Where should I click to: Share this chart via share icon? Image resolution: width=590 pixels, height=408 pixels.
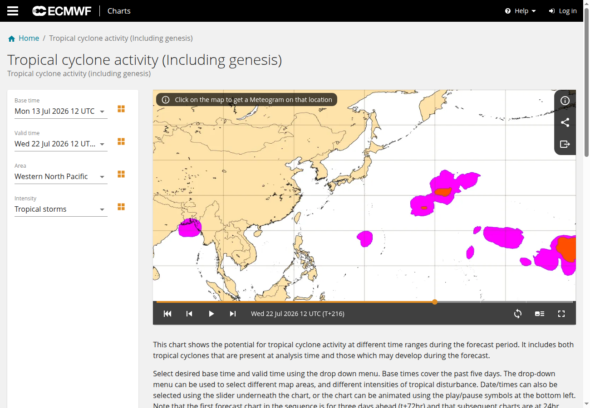click(x=565, y=122)
